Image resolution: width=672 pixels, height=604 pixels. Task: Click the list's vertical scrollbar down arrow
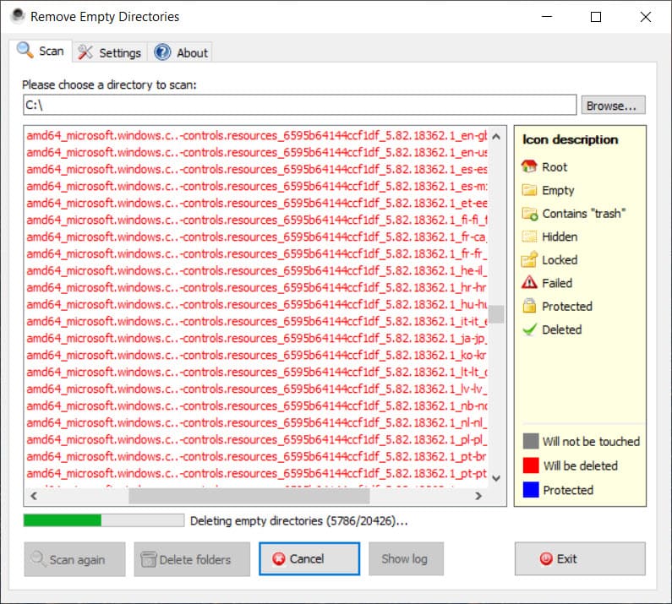tap(496, 478)
